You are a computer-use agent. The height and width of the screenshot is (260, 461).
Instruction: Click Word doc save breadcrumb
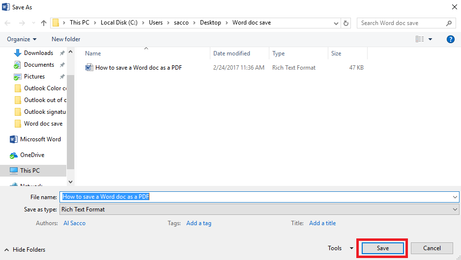pyautogui.click(x=252, y=23)
